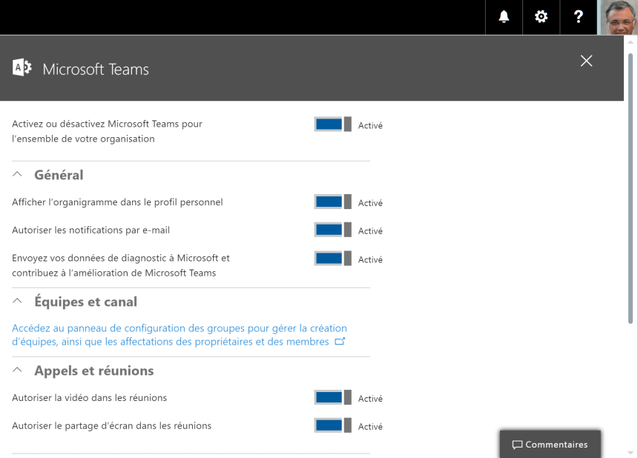Toggle 'Autoriser les notifications par e-mail'
The image size is (638, 458).
(x=332, y=230)
